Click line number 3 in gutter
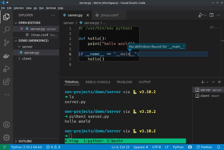The width and height of the screenshot is (224, 150). coord(70,39)
